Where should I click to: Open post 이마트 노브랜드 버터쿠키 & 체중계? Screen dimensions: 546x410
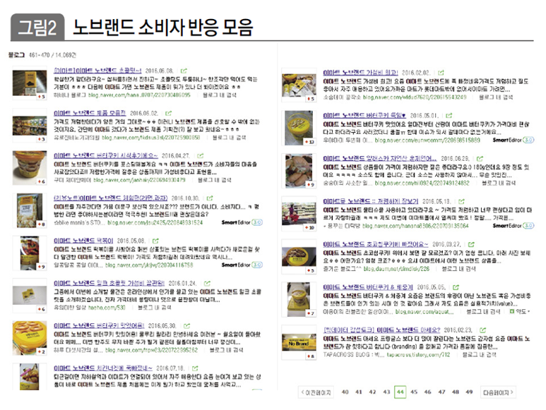click(x=368, y=287)
